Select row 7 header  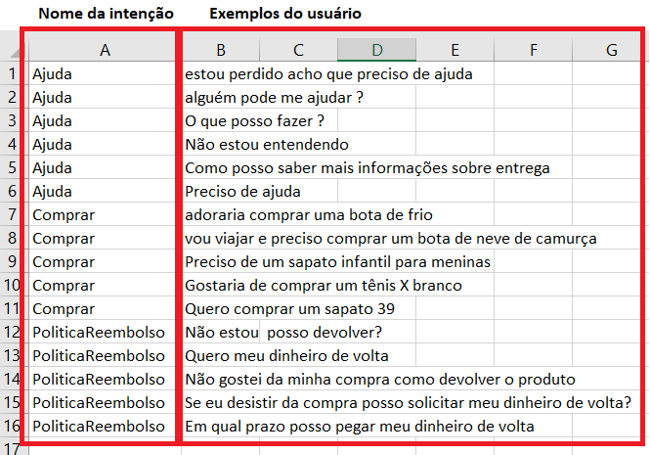tap(12, 215)
